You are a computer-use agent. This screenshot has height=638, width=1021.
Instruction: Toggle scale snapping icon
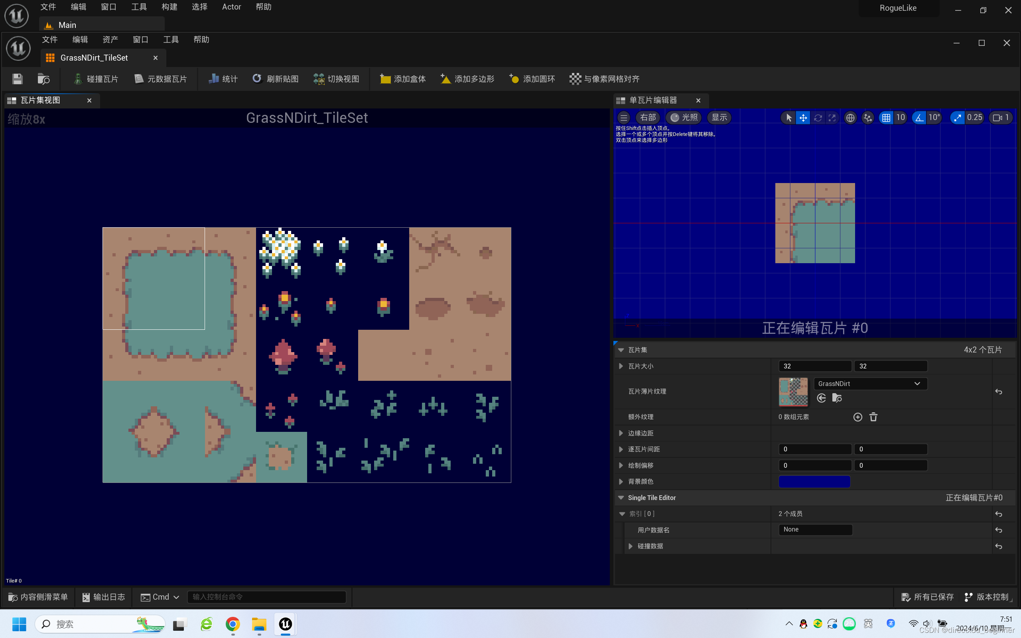tap(957, 118)
